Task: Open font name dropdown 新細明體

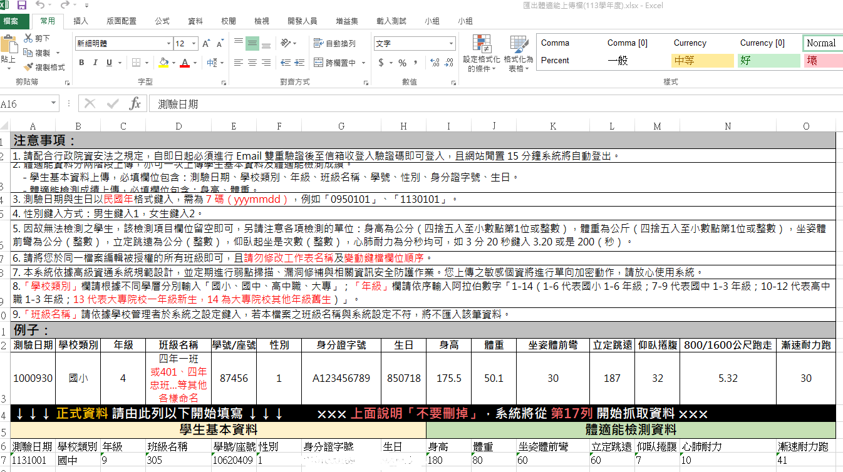Action: click(x=168, y=43)
